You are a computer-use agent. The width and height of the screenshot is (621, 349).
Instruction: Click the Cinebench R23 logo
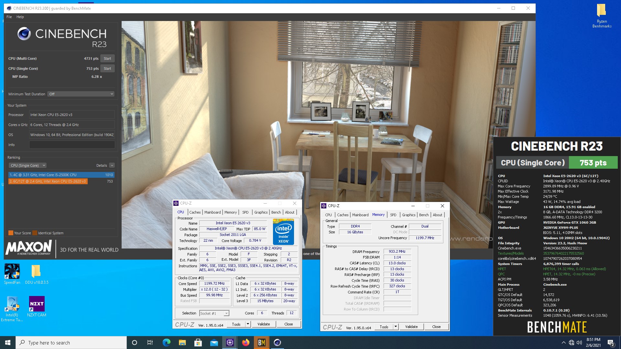pyautogui.click(x=61, y=38)
